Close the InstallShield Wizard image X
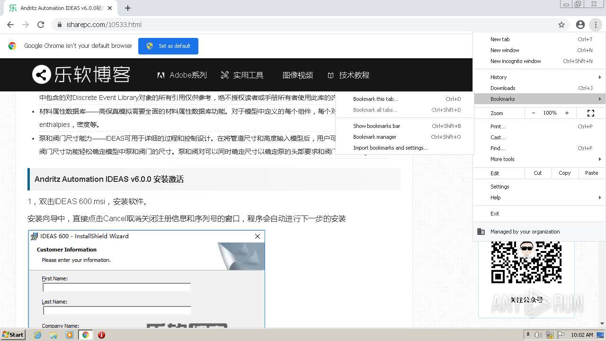 click(x=258, y=236)
